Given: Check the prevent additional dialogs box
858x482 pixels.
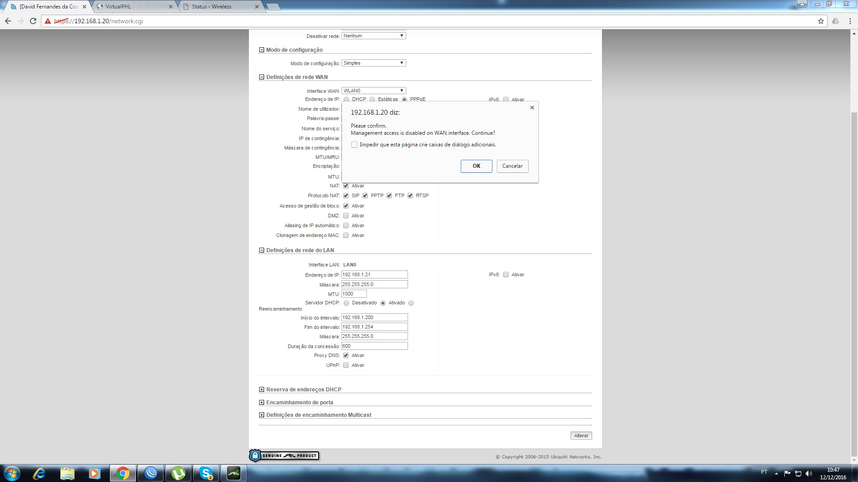Looking at the screenshot, I should pyautogui.click(x=354, y=145).
